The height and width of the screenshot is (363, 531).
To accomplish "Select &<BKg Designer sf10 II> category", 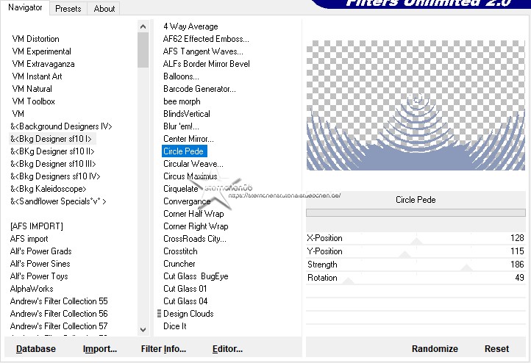I will pyautogui.click(x=52, y=151).
